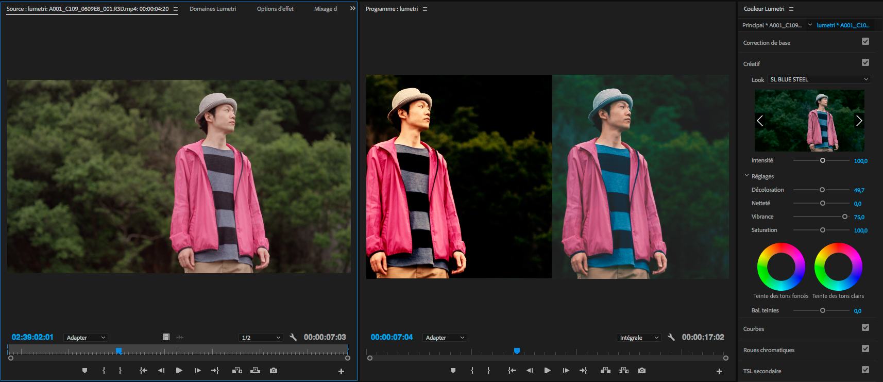Select lumetri * A001 clip tab
Viewport: 883px width, 382px height.
[843, 25]
